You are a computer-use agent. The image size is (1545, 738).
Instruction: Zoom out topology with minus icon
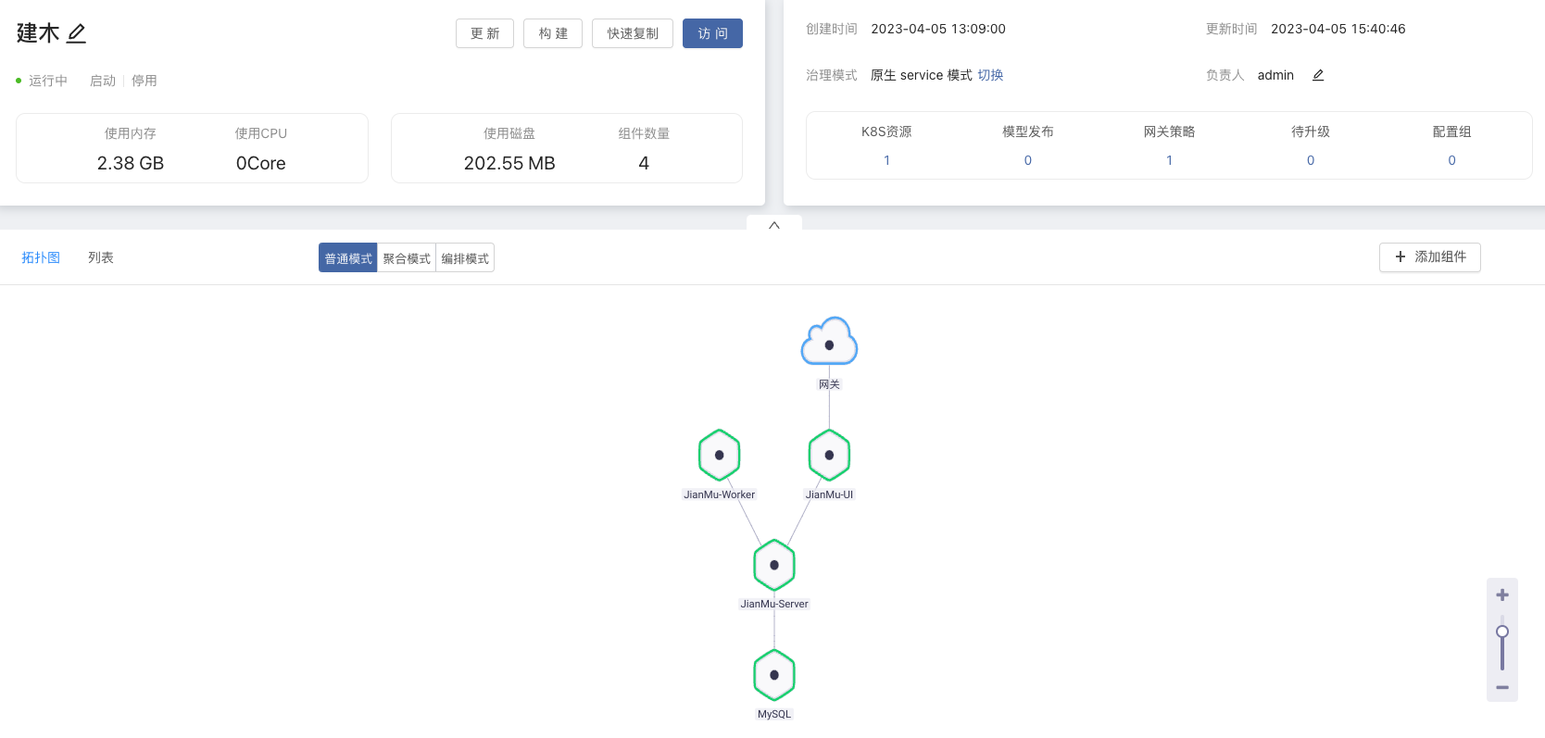point(1502,687)
